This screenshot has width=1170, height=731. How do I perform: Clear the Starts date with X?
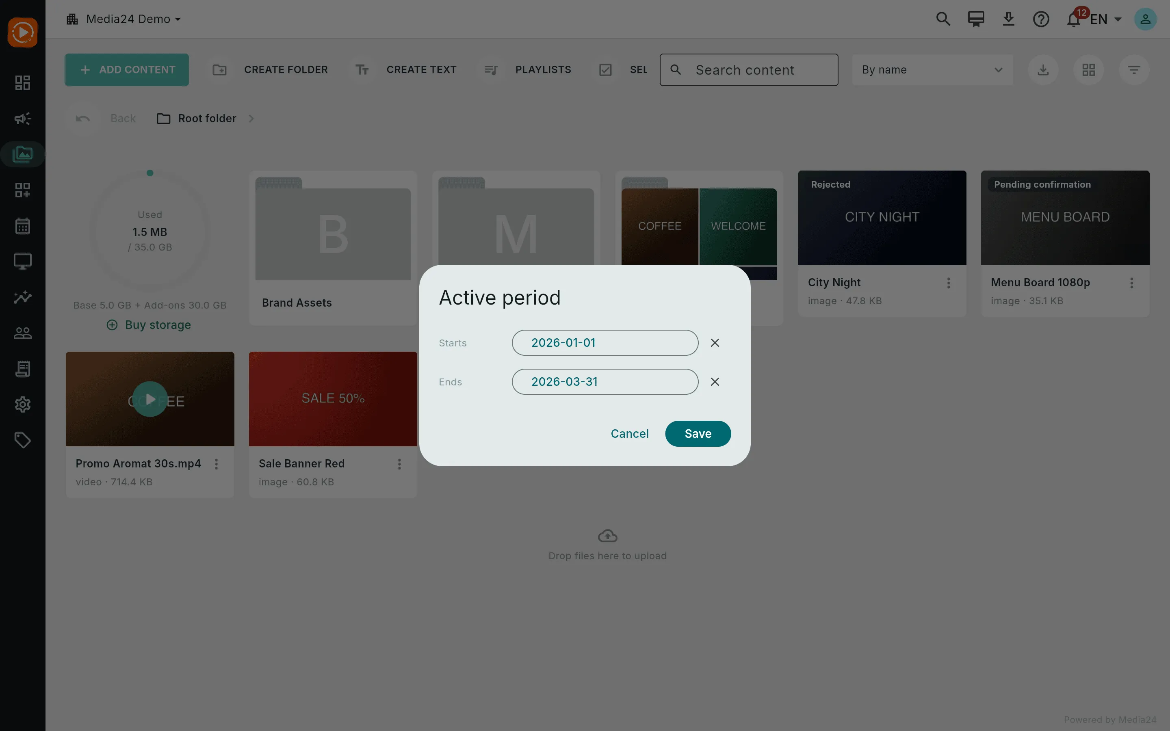715,343
